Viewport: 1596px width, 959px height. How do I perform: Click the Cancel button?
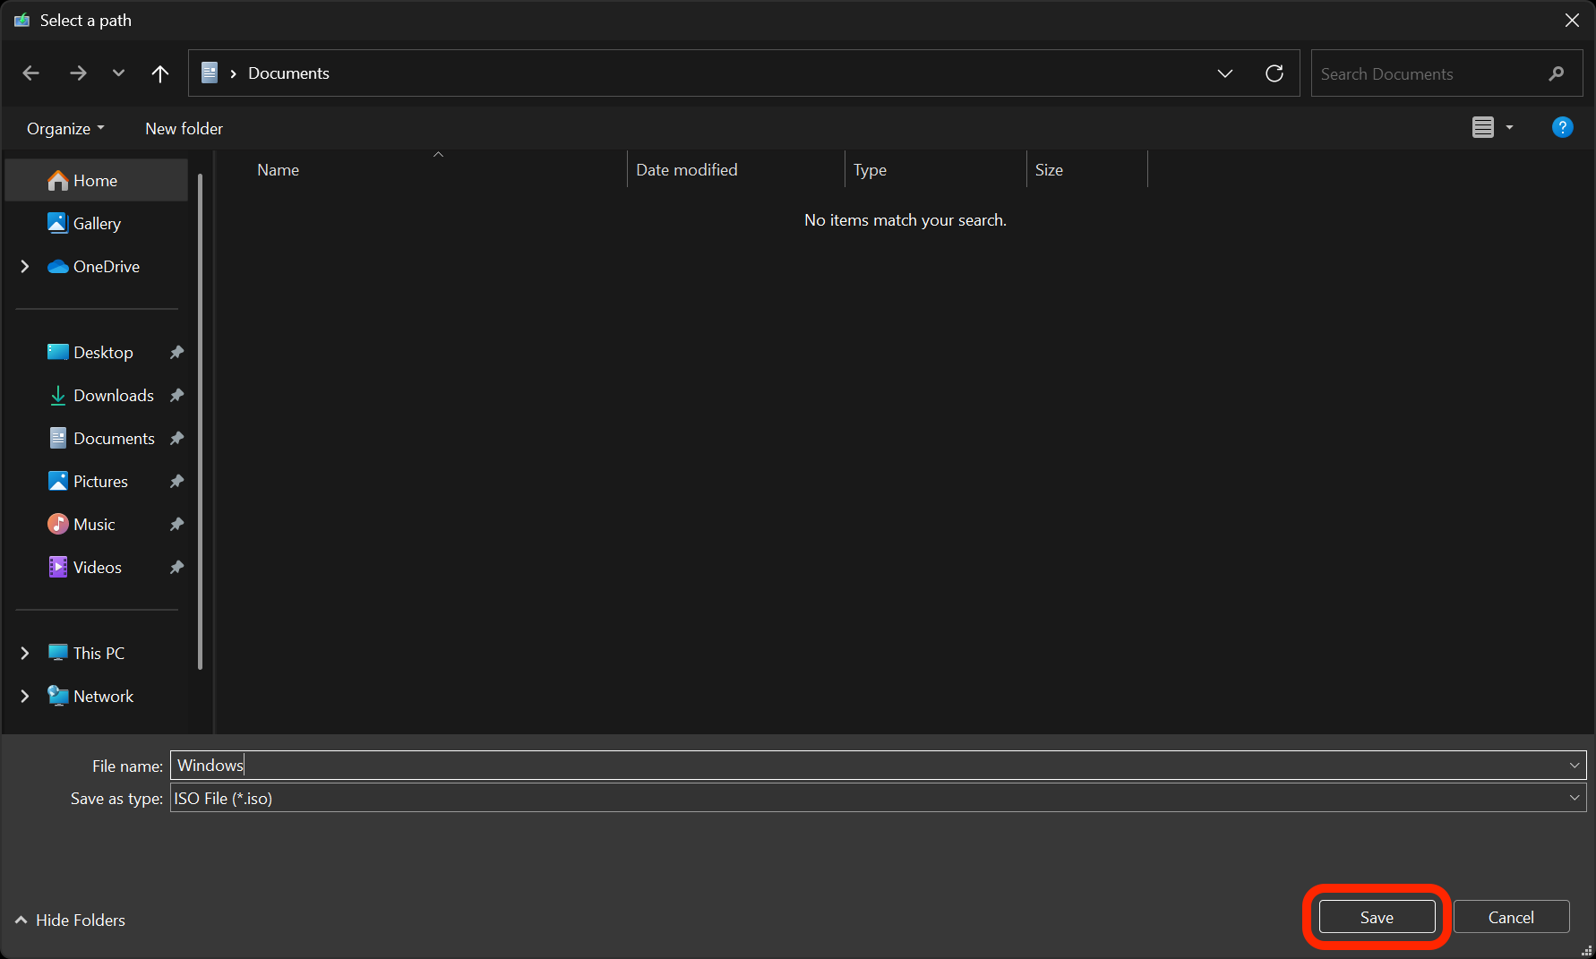coord(1511,918)
